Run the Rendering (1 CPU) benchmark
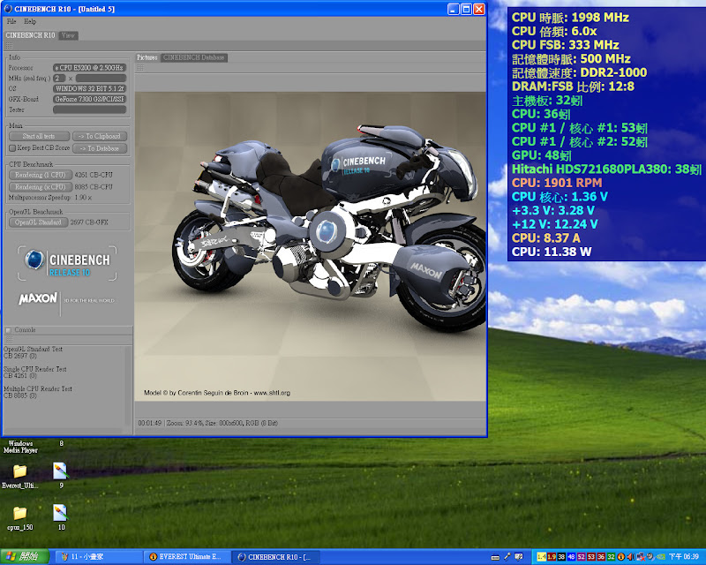This screenshot has width=706, height=565. [x=39, y=174]
